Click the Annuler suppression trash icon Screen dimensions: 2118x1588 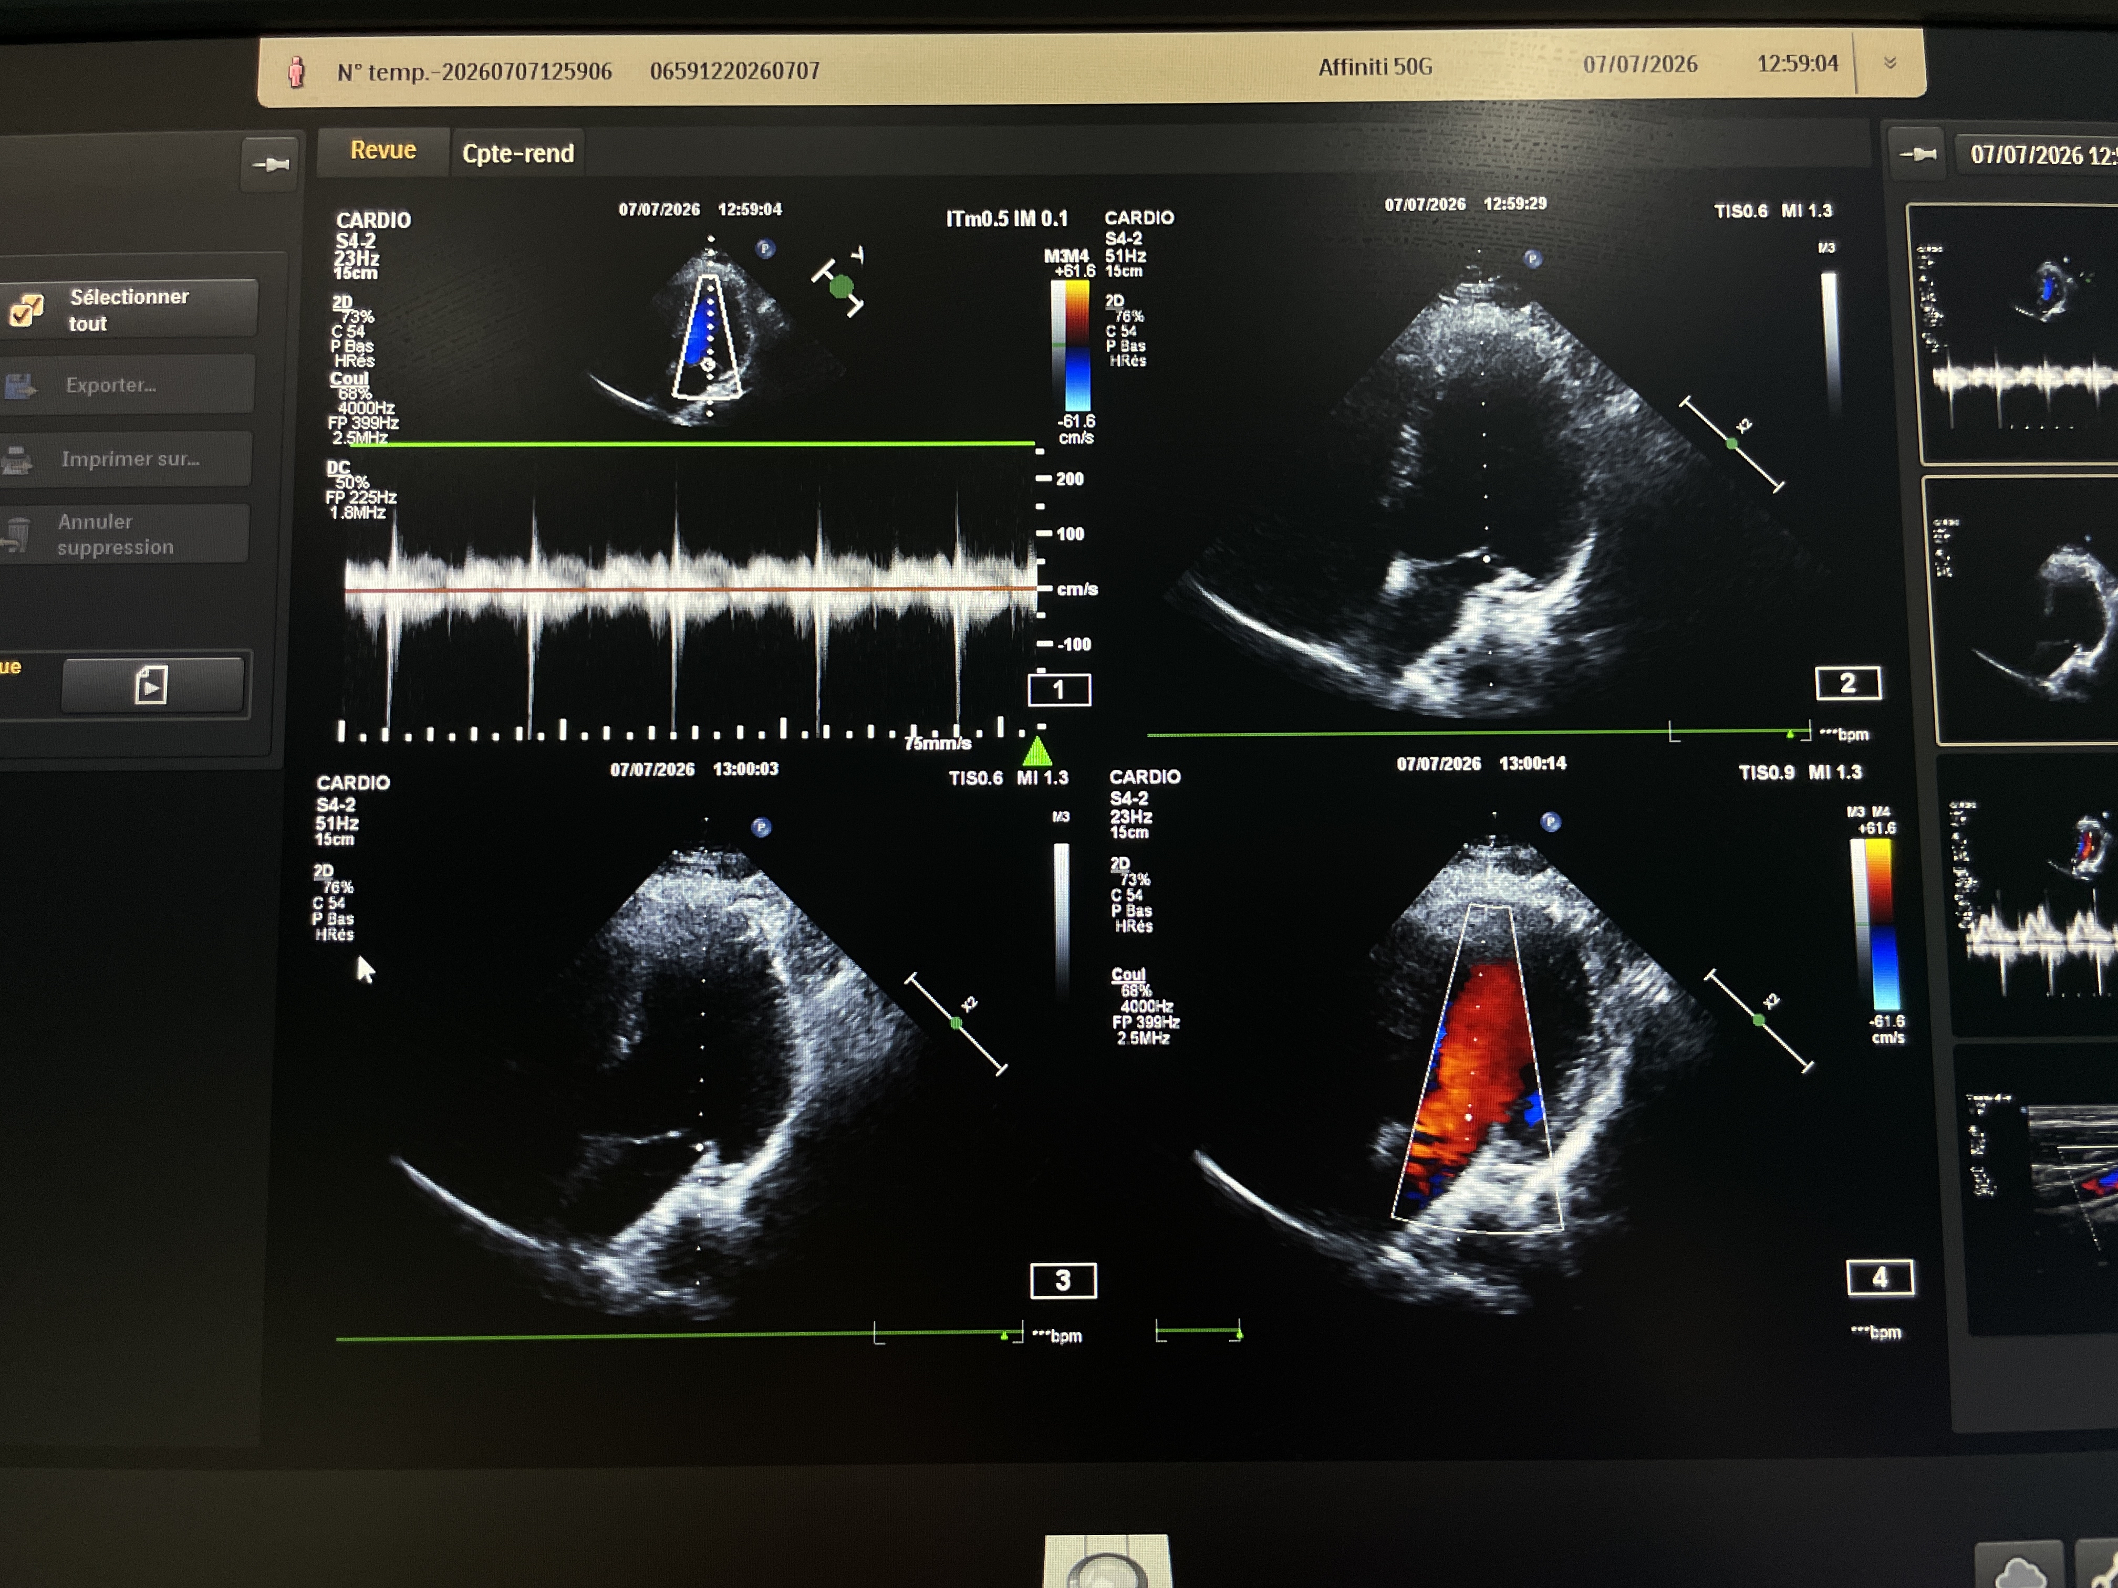[16, 535]
